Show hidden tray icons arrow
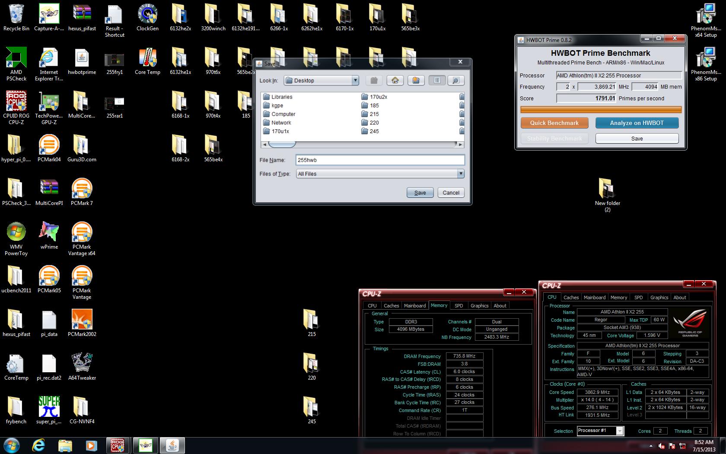The width and height of the screenshot is (726, 454). 651,446
